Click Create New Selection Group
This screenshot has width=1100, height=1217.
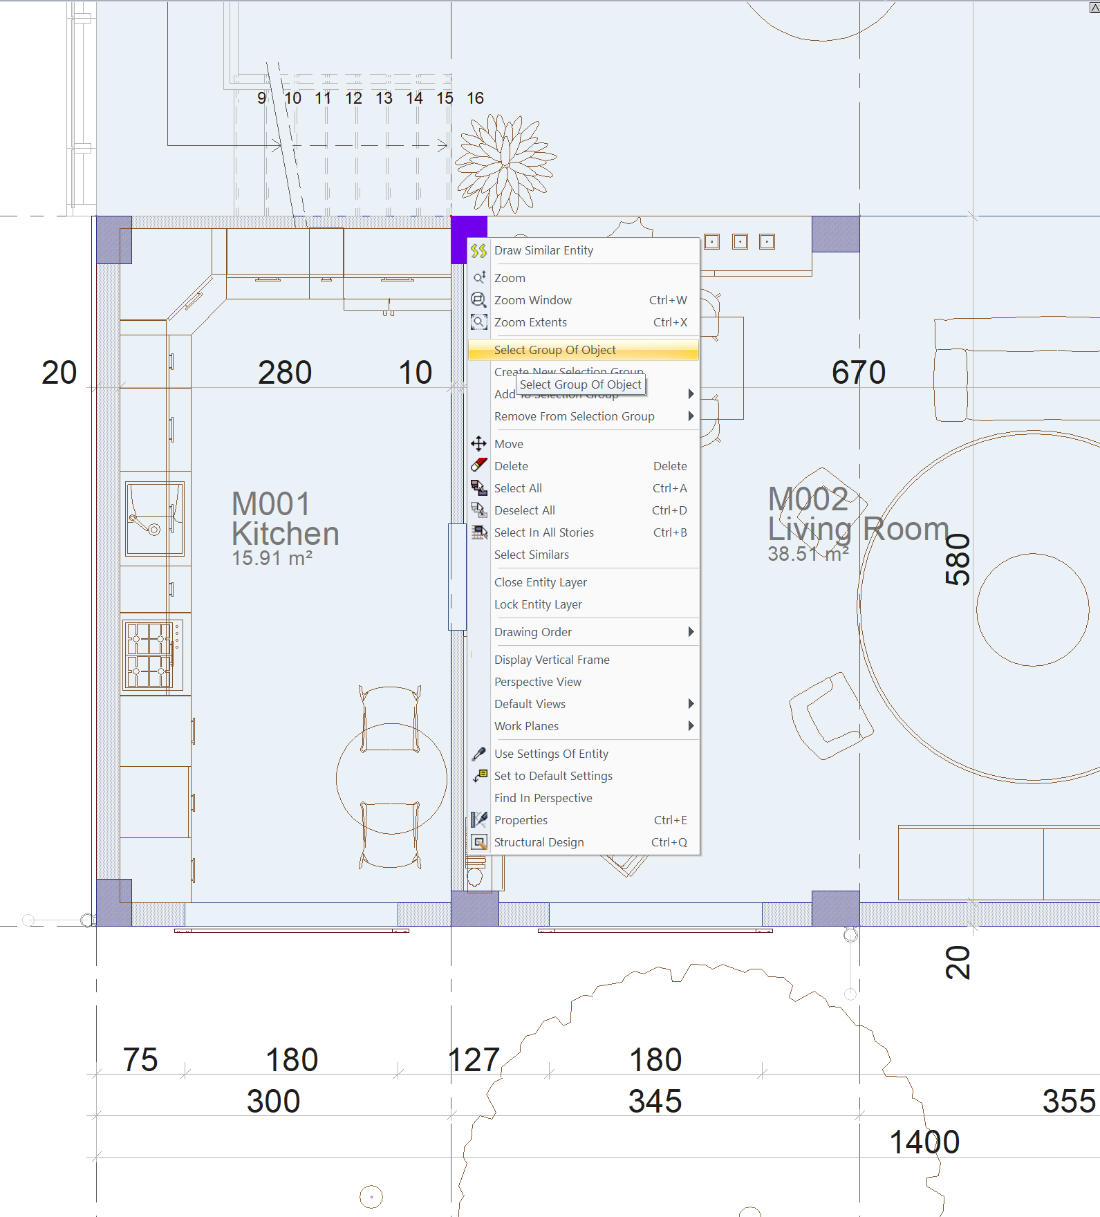pyautogui.click(x=584, y=371)
